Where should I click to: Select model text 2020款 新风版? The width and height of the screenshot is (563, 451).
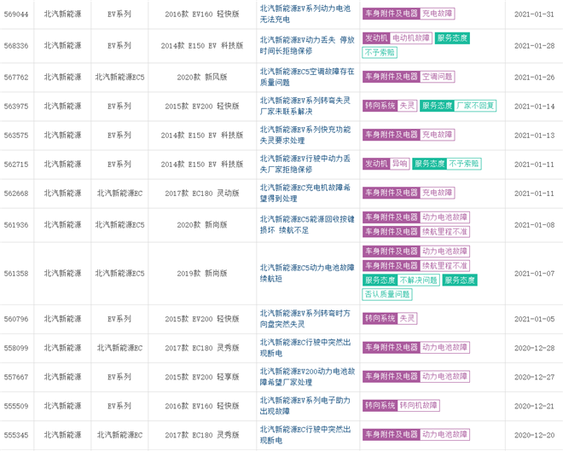[x=202, y=77]
